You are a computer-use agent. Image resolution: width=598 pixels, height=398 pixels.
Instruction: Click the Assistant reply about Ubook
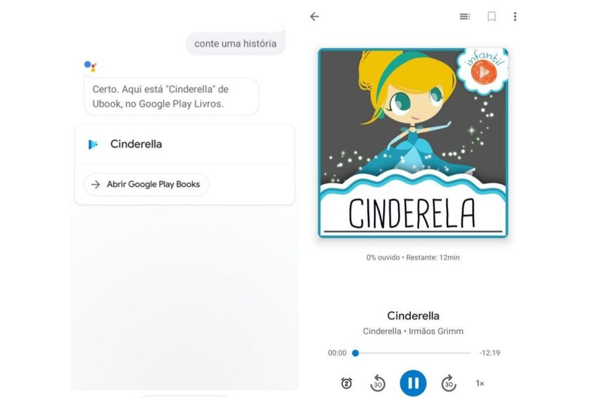tap(171, 97)
